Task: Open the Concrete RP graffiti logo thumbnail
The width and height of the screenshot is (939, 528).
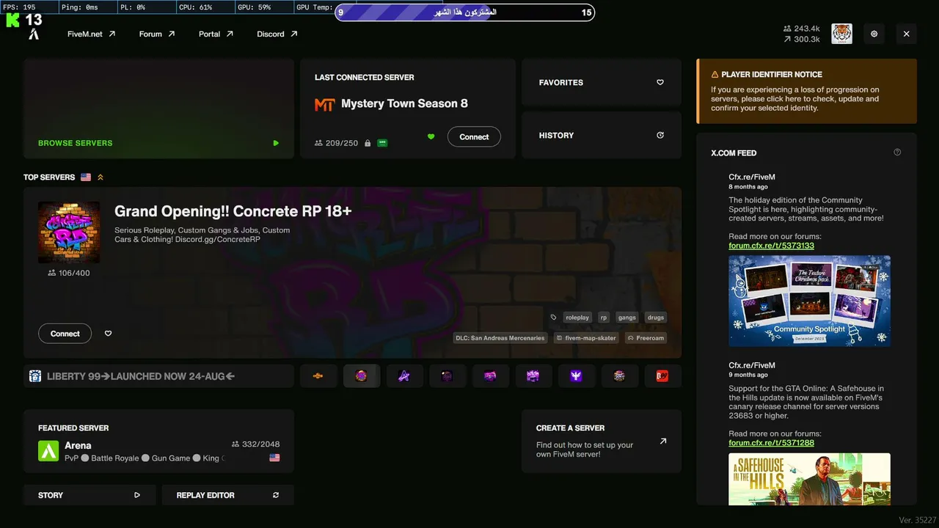Action: pos(69,232)
